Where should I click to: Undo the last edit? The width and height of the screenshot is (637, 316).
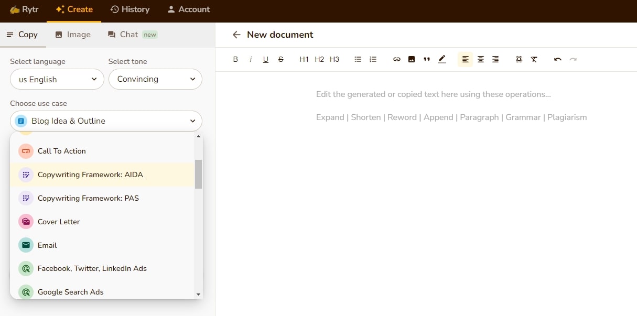coord(558,59)
